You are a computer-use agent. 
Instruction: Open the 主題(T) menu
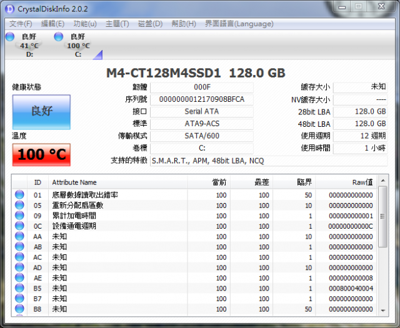(x=117, y=24)
